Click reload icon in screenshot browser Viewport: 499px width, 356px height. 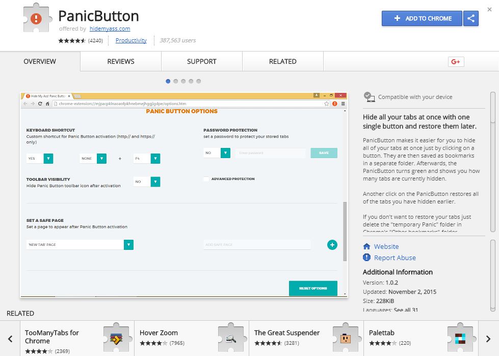(40, 104)
